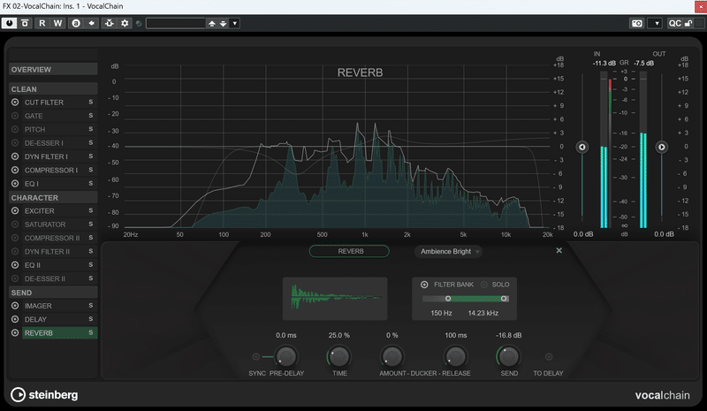The image size is (707, 411).
Task: Open the Ambience Bright reverb preset dropdown
Action: pos(448,251)
